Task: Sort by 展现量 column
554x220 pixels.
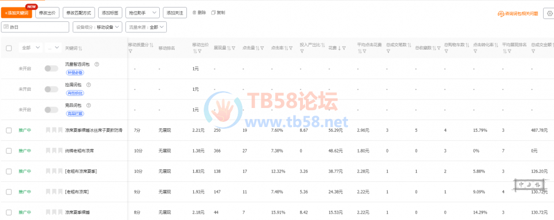Action: [x=229, y=48]
